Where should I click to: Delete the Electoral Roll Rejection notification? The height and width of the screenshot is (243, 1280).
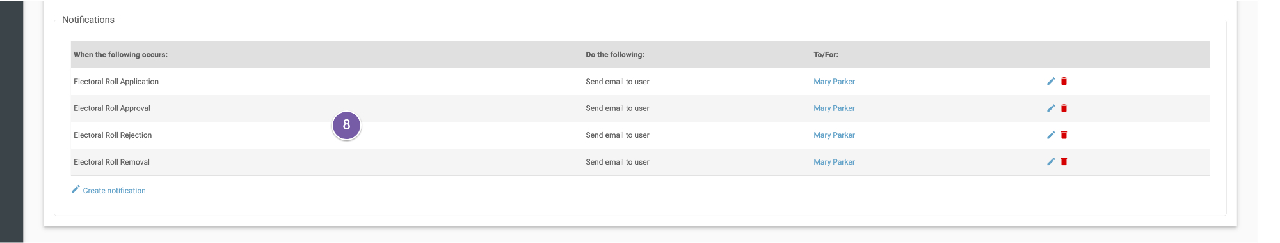[x=1064, y=135]
